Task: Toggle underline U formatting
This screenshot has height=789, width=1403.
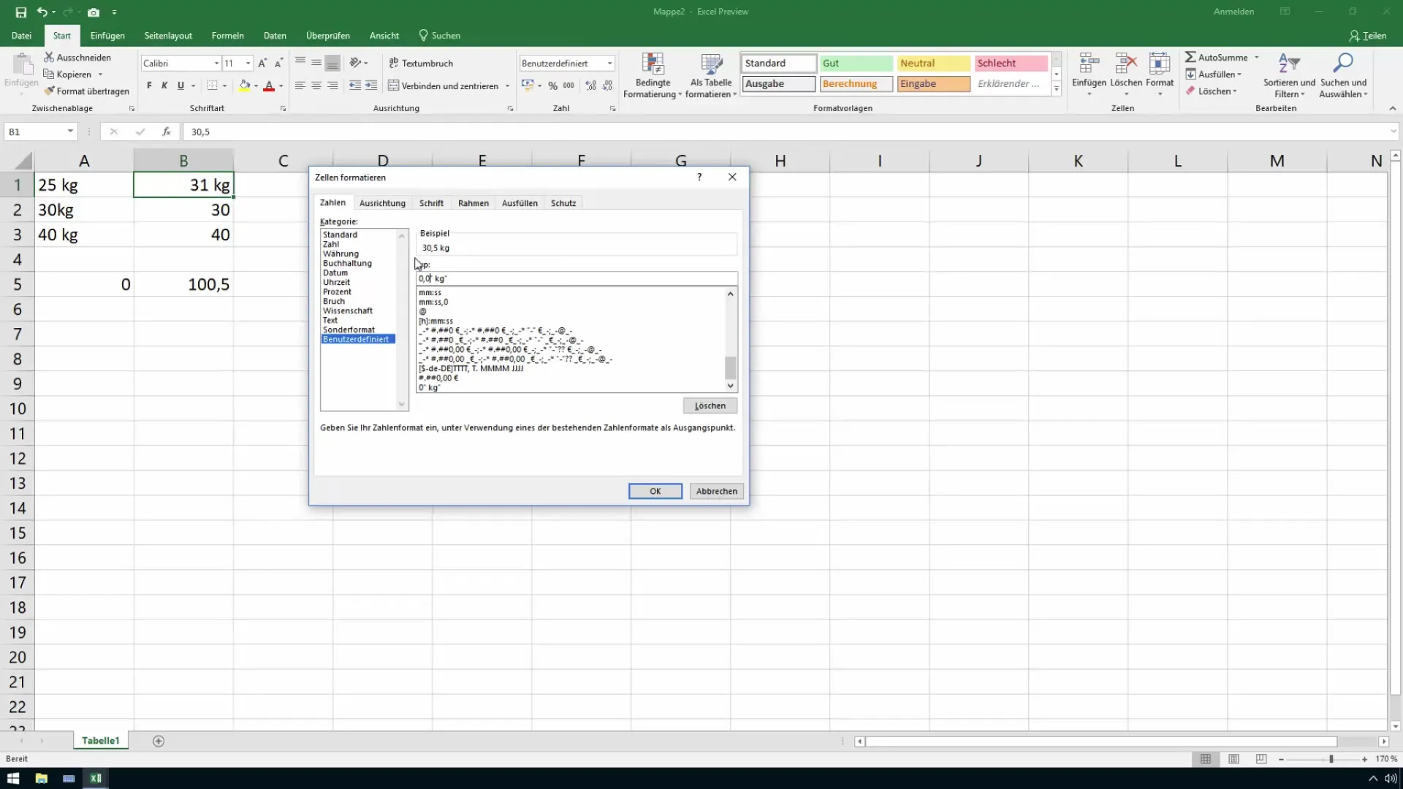Action: click(x=180, y=85)
